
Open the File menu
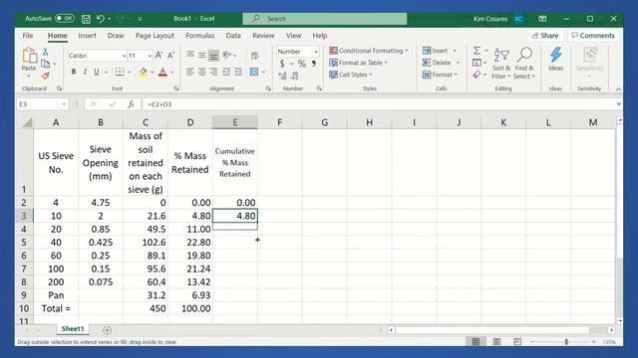coord(28,36)
